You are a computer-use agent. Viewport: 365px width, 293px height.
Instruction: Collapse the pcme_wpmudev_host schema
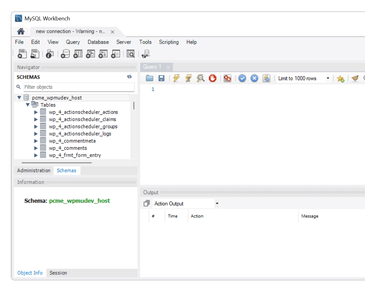19,98
